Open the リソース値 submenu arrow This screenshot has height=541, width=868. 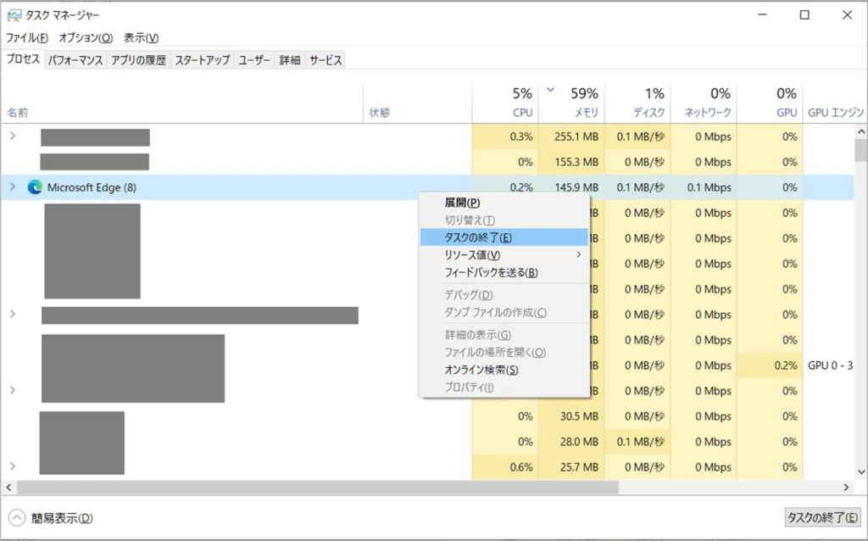[579, 254]
